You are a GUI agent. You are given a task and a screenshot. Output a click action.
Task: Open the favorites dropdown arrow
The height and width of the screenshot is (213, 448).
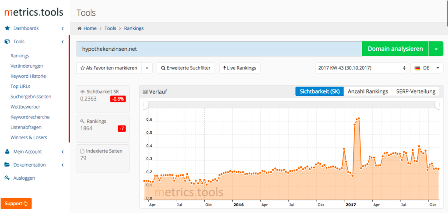pyautogui.click(x=147, y=68)
